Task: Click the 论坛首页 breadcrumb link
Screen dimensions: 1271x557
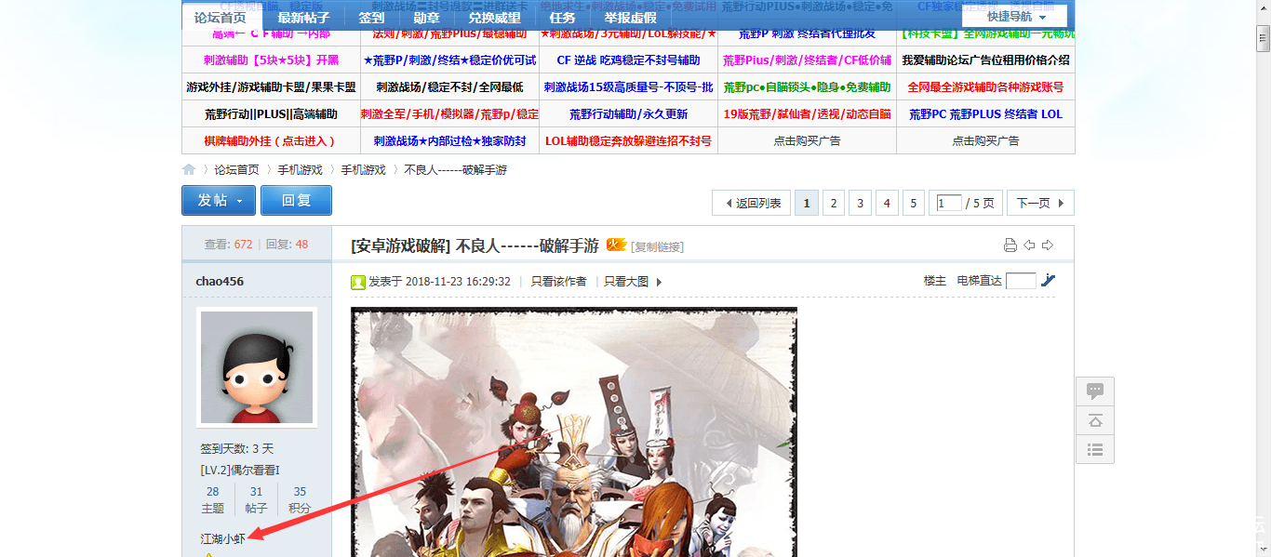Action: click(236, 170)
